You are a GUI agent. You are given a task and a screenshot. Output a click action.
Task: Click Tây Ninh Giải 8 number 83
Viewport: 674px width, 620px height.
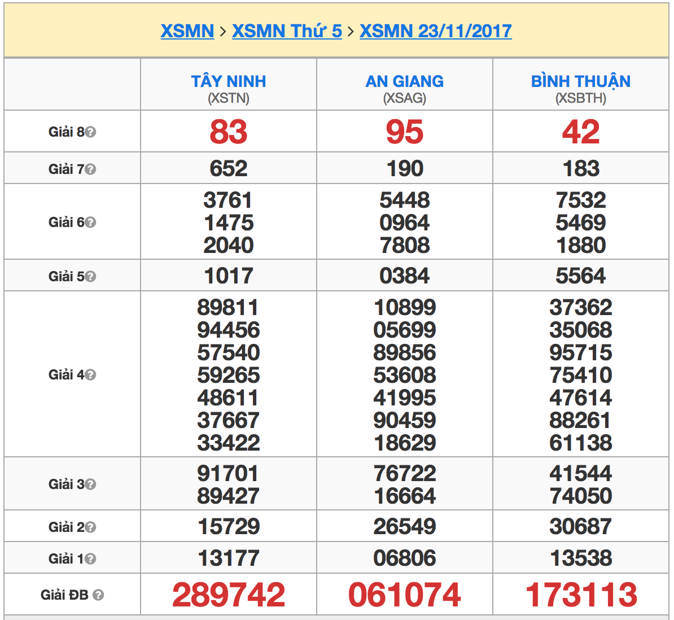[229, 132]
